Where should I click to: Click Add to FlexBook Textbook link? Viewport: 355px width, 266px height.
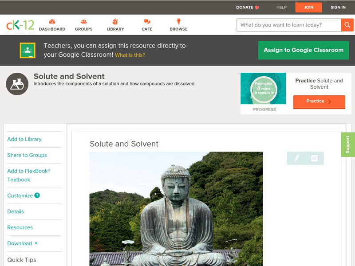(x=29, y=175)
